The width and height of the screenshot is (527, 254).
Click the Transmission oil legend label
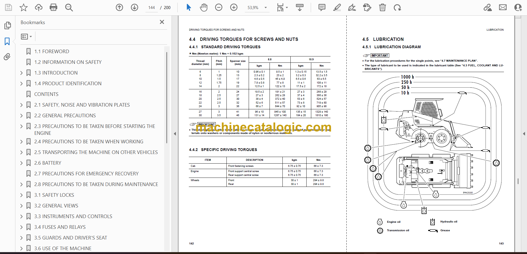tap(398, 230)
